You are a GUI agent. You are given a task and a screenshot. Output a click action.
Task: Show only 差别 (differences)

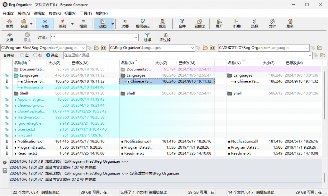coord(62,24)
